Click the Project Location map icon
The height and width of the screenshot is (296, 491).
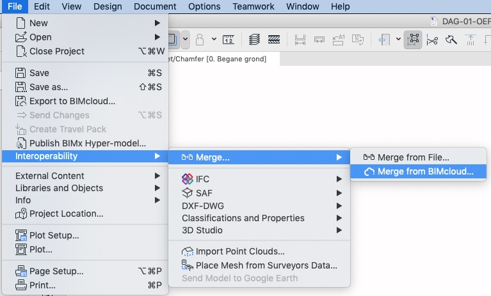pos(21,214)
